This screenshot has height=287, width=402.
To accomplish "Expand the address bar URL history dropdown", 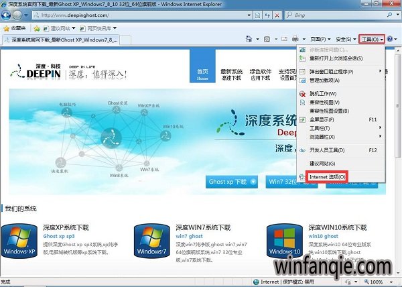I will [x=249, y=15].
